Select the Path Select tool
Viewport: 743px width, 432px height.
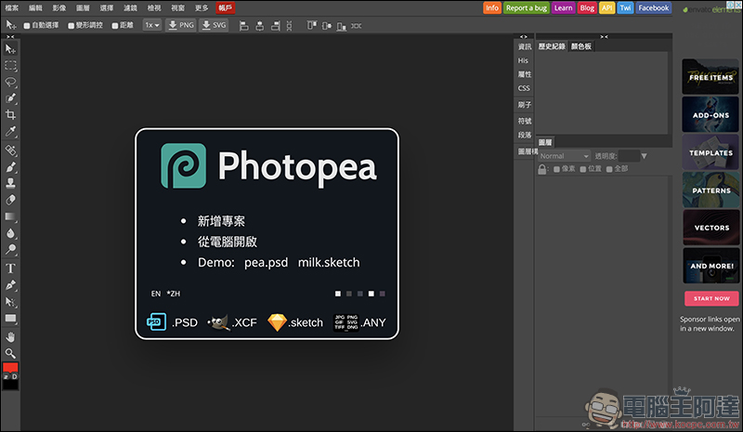pos(10,302)
